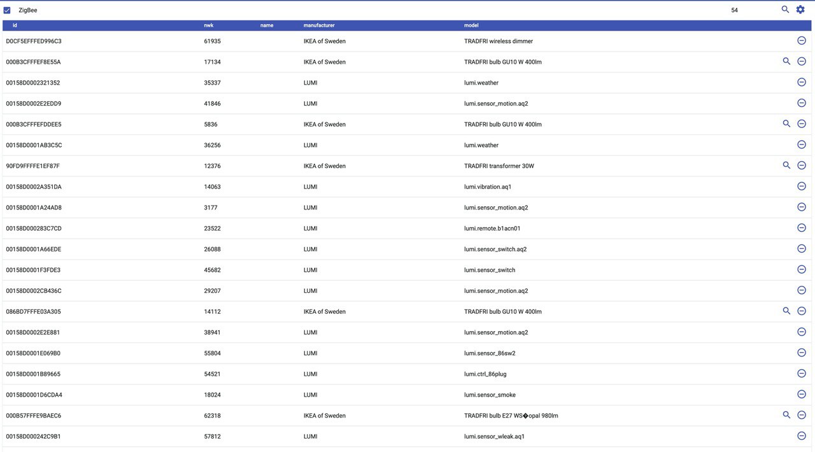
Task: Select lumi.sensor_switch model cell
Action: pyautogui.click(x=490, y=270)
